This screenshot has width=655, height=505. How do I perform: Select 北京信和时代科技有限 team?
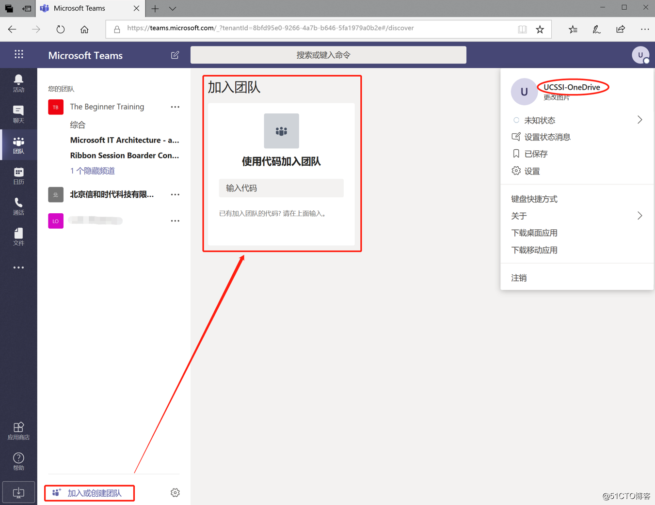(x=112, y=195)
